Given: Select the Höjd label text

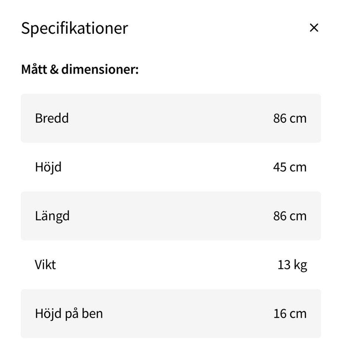Looking at the screenshot, I should pos(48,167).
